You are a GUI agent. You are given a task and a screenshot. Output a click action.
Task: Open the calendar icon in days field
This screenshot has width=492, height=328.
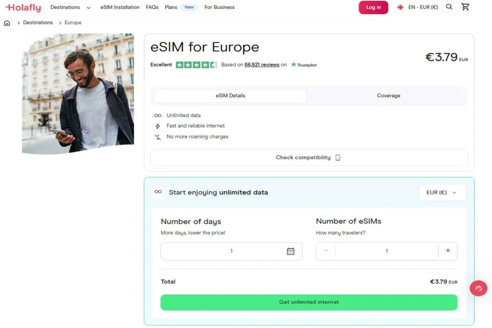(x=290, y=251)
